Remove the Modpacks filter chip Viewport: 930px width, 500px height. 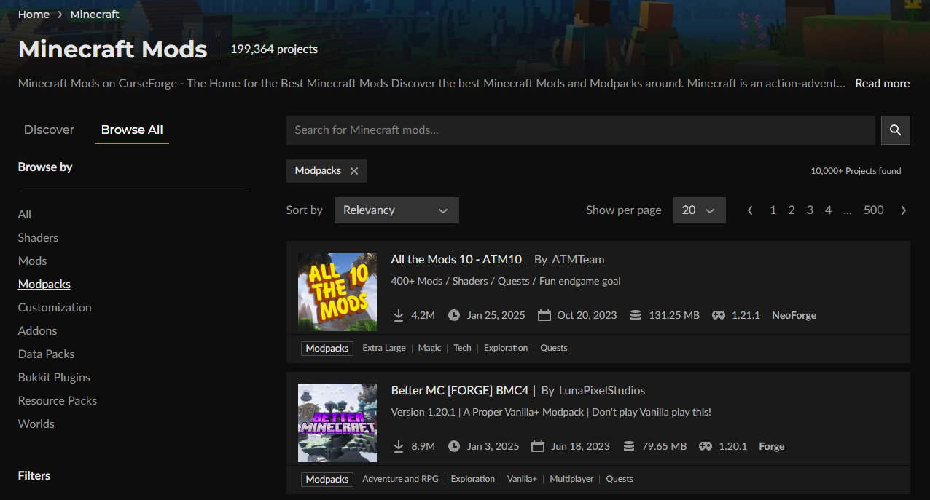(x=354, y=171)
